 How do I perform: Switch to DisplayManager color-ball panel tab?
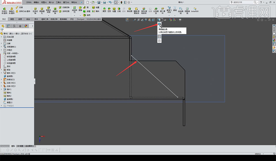coord(26,26)
